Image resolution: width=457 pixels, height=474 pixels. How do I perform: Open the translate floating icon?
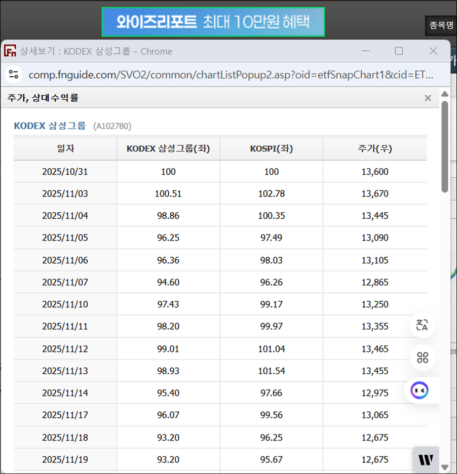pos(422,325)
